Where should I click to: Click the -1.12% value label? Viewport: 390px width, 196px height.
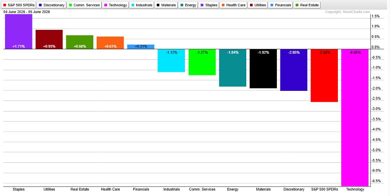point(171,52)
